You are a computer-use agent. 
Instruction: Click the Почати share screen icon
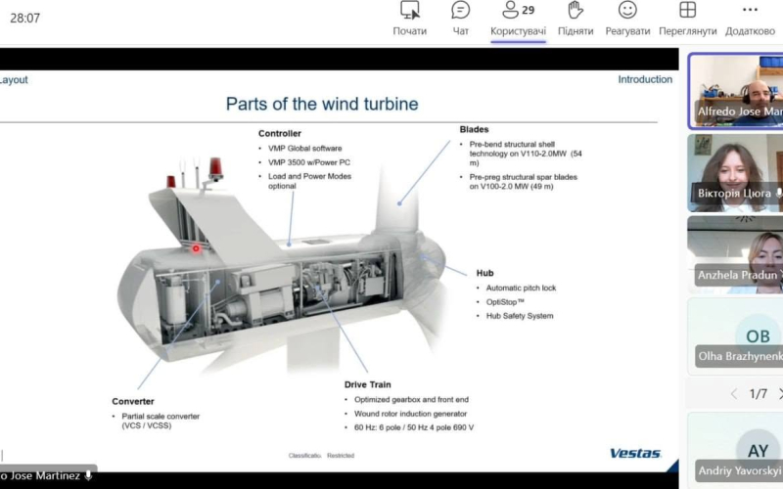click(x=409, y=10)
